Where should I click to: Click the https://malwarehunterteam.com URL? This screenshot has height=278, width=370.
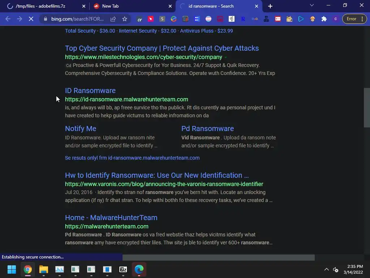click(107, 227)
